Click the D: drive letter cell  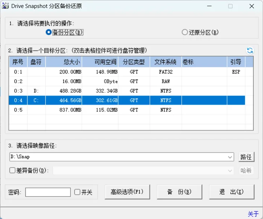pos(36,91)
